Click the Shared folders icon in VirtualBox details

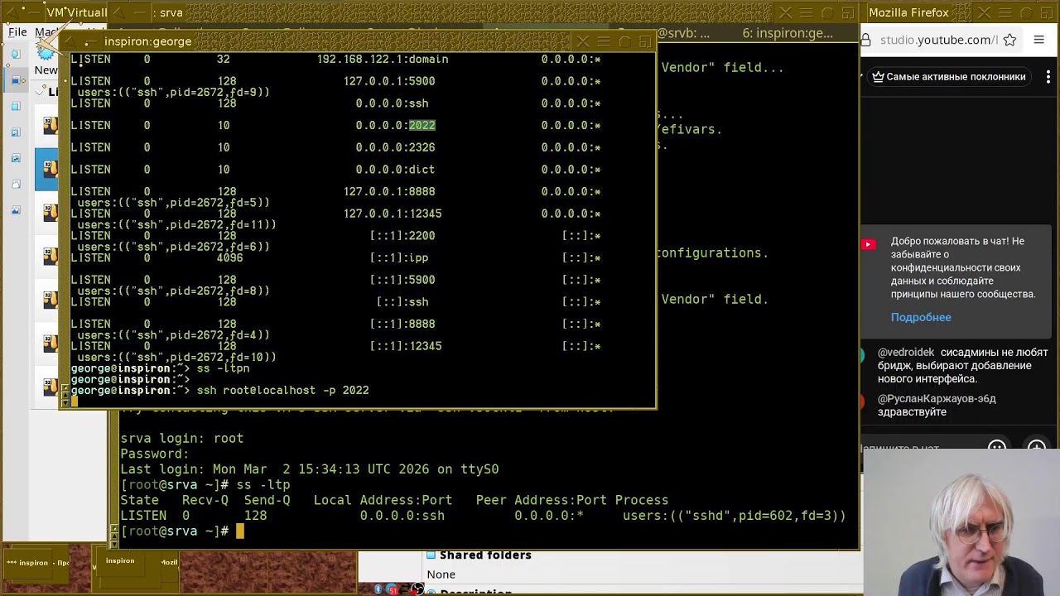pyautogui.click(x=431, y=555)
